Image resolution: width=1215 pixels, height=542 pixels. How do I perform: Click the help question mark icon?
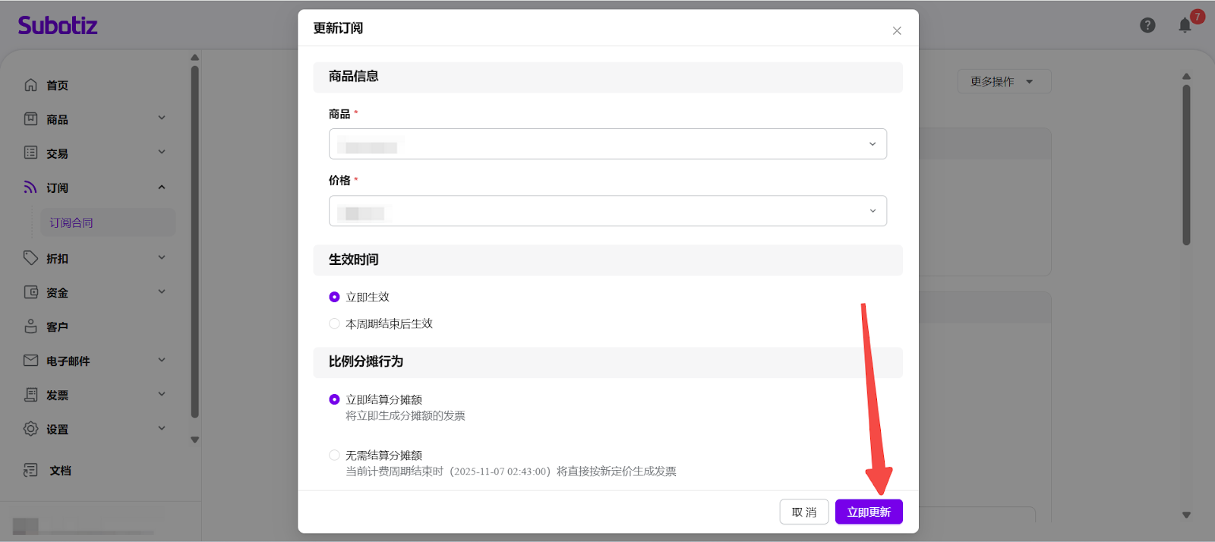(1147, 26)
